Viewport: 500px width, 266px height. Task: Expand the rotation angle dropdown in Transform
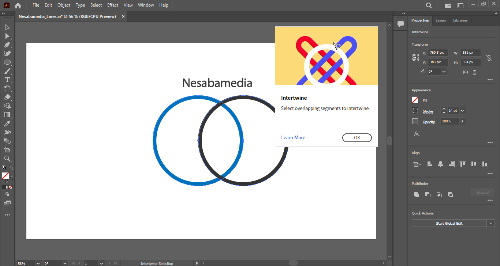(444, 72)
